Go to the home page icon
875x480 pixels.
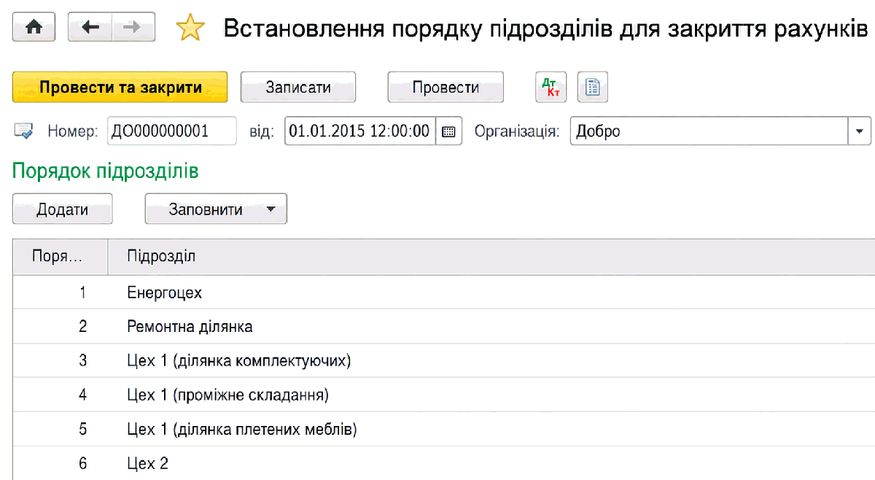[34, 27]
